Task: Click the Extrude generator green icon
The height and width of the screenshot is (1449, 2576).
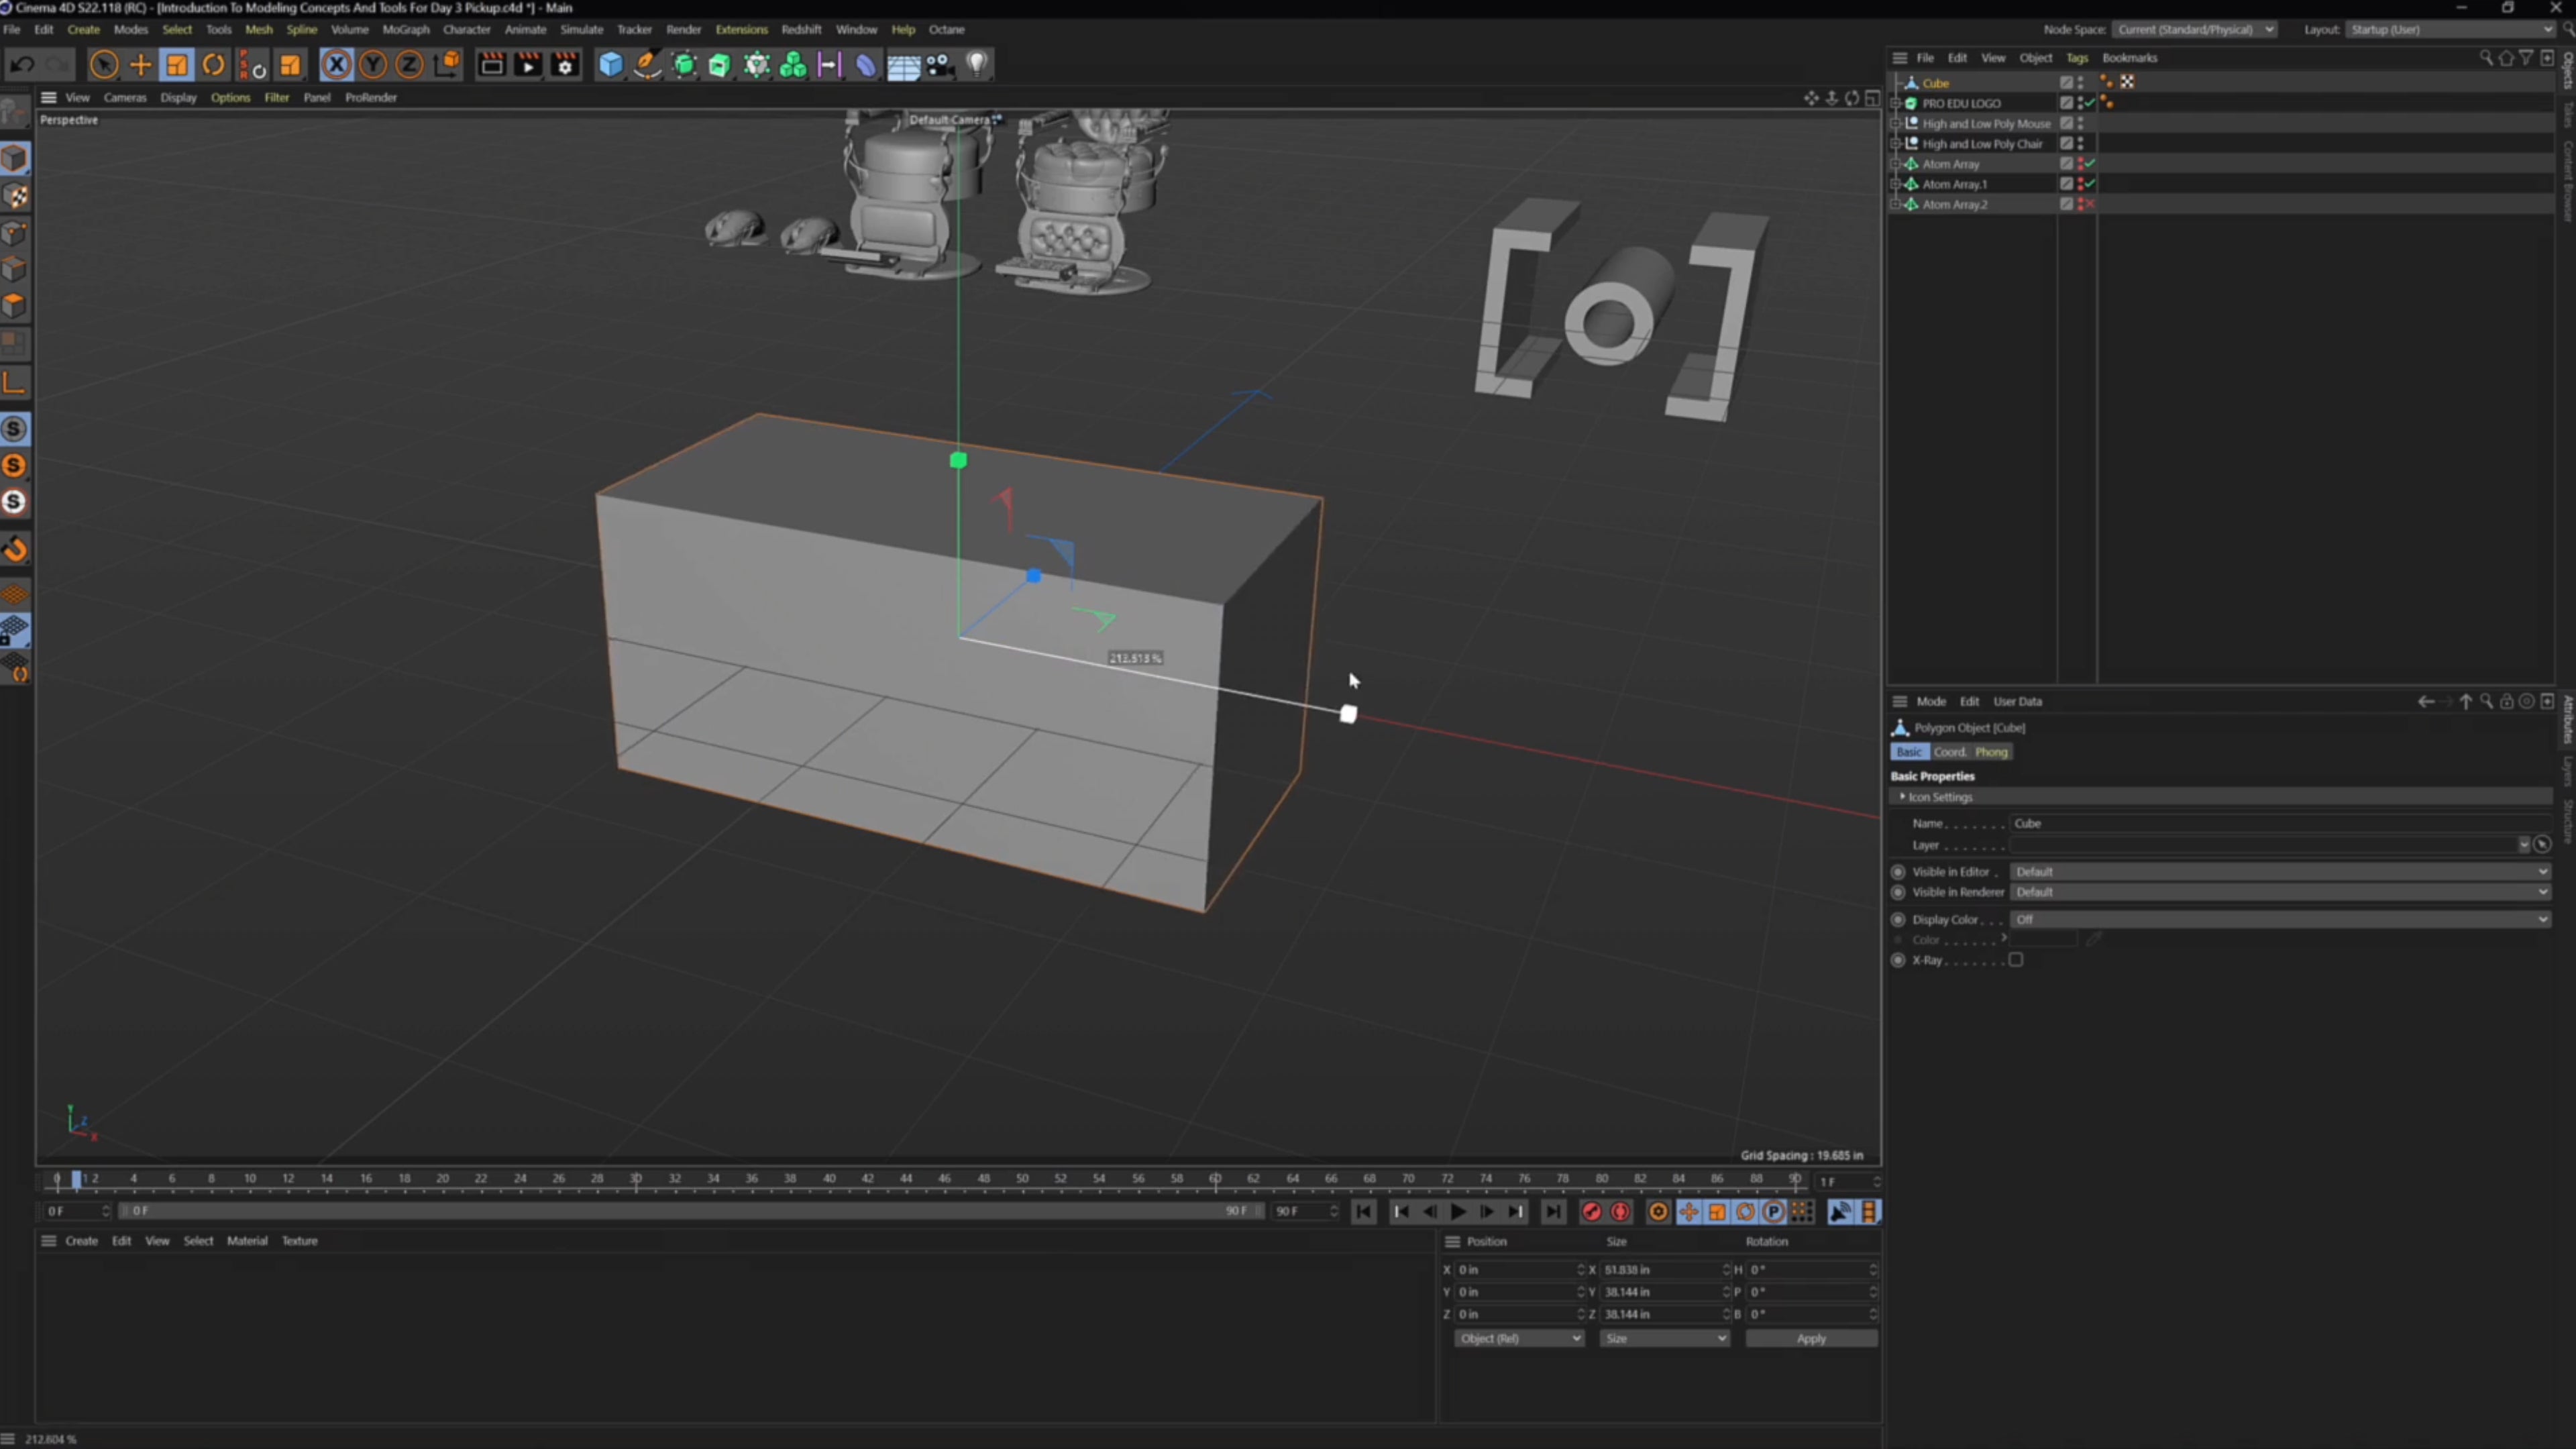Action: (720, 65)
